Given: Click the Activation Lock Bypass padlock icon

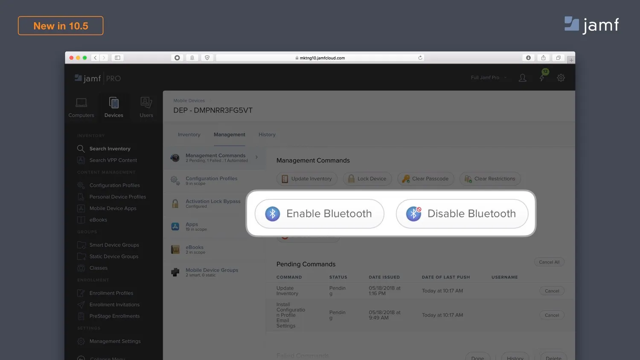Looking at the screenshot, I should click(x=175, y=203).
